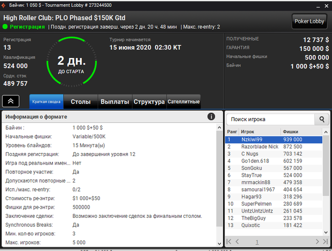Click the Макс. игроков 5 000 value
This screenshot has height=251, width=332.
pyautogui.click(x=79, y=242)
